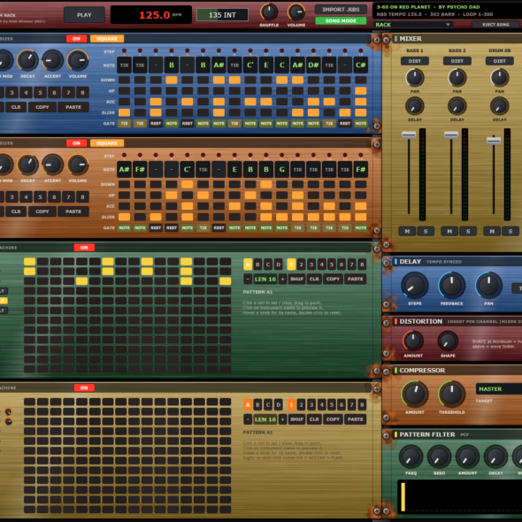Toggle DOWN on step 5 of orange synthesizer
The height and width of the screenshot is (522, 522).
tap(187, 184)
